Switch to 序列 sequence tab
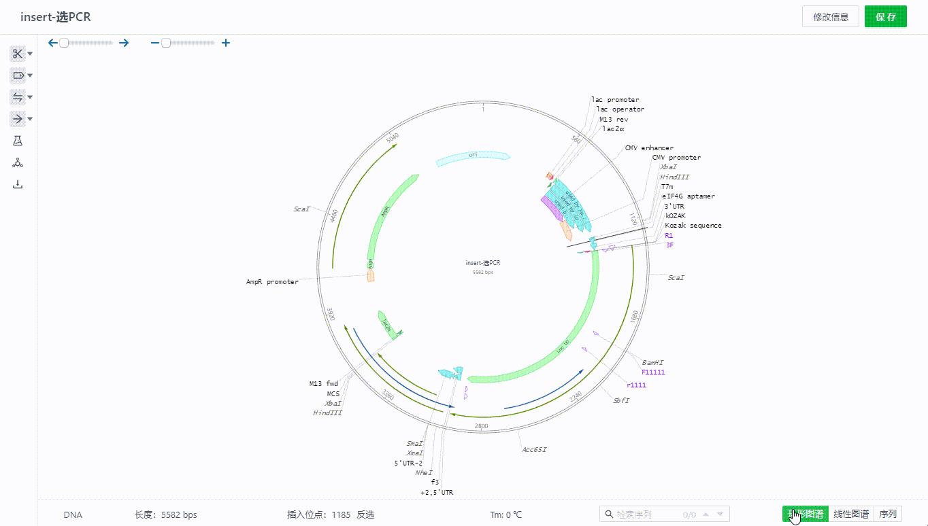This screenshot has height=526, width=928. pyautogui.click(x=888, y=514)
